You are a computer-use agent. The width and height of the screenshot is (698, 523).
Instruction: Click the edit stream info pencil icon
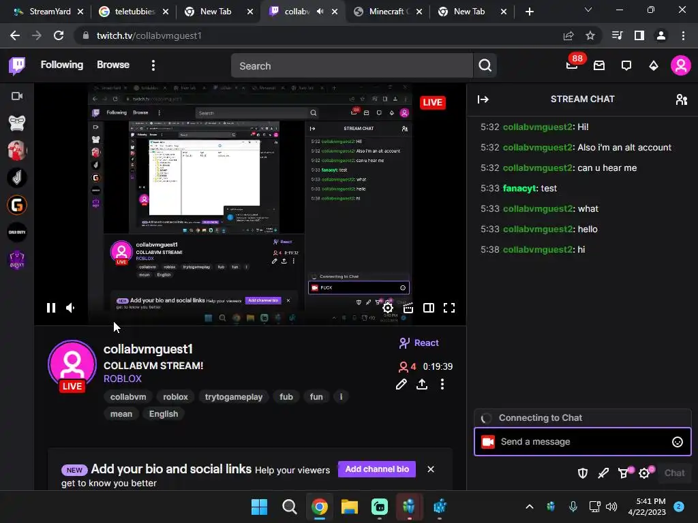coord(401,384)
